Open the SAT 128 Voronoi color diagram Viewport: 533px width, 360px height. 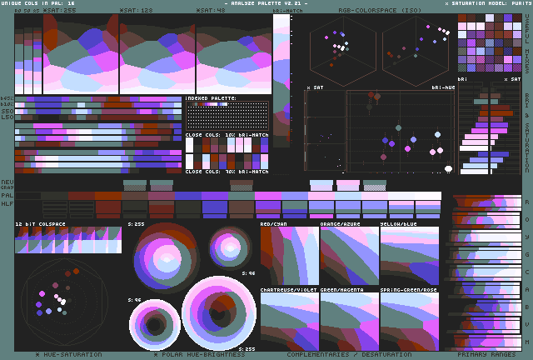pos(157,54)
